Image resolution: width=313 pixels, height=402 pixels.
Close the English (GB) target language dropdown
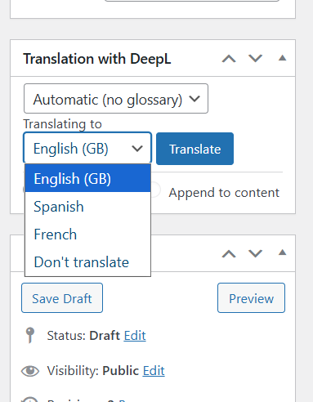tap(87, 148)
